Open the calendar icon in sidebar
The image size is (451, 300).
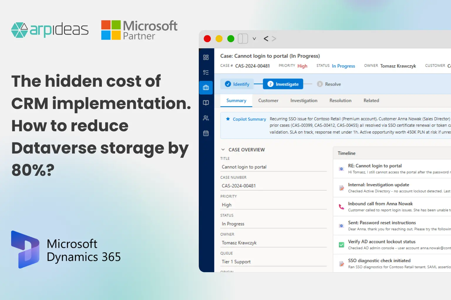click(206, 133)
